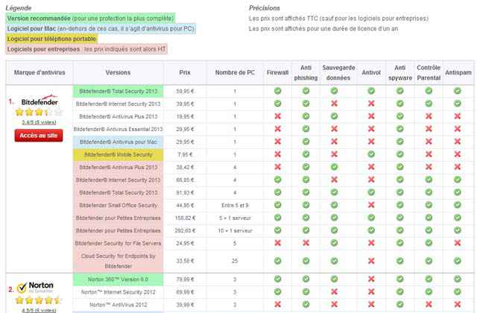Click Antivol check in Total Security 59,95 € row
Viewport: 477px width, 313px height.
[371, 91]
